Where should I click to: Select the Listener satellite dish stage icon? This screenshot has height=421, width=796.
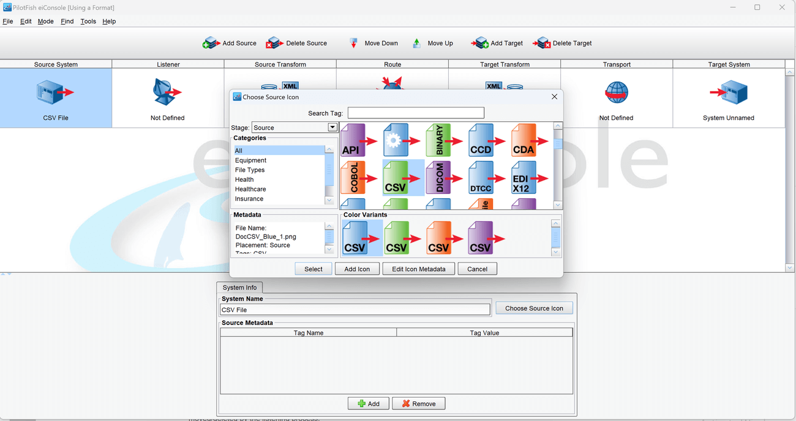168,92
